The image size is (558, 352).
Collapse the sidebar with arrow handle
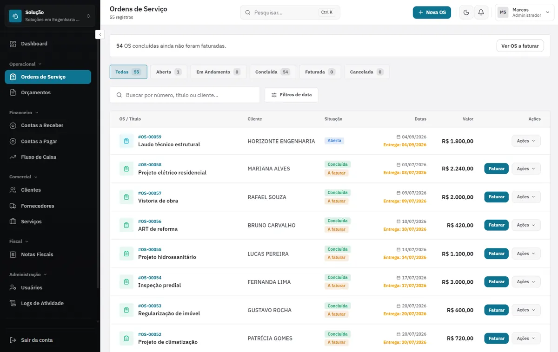point(100,34)
